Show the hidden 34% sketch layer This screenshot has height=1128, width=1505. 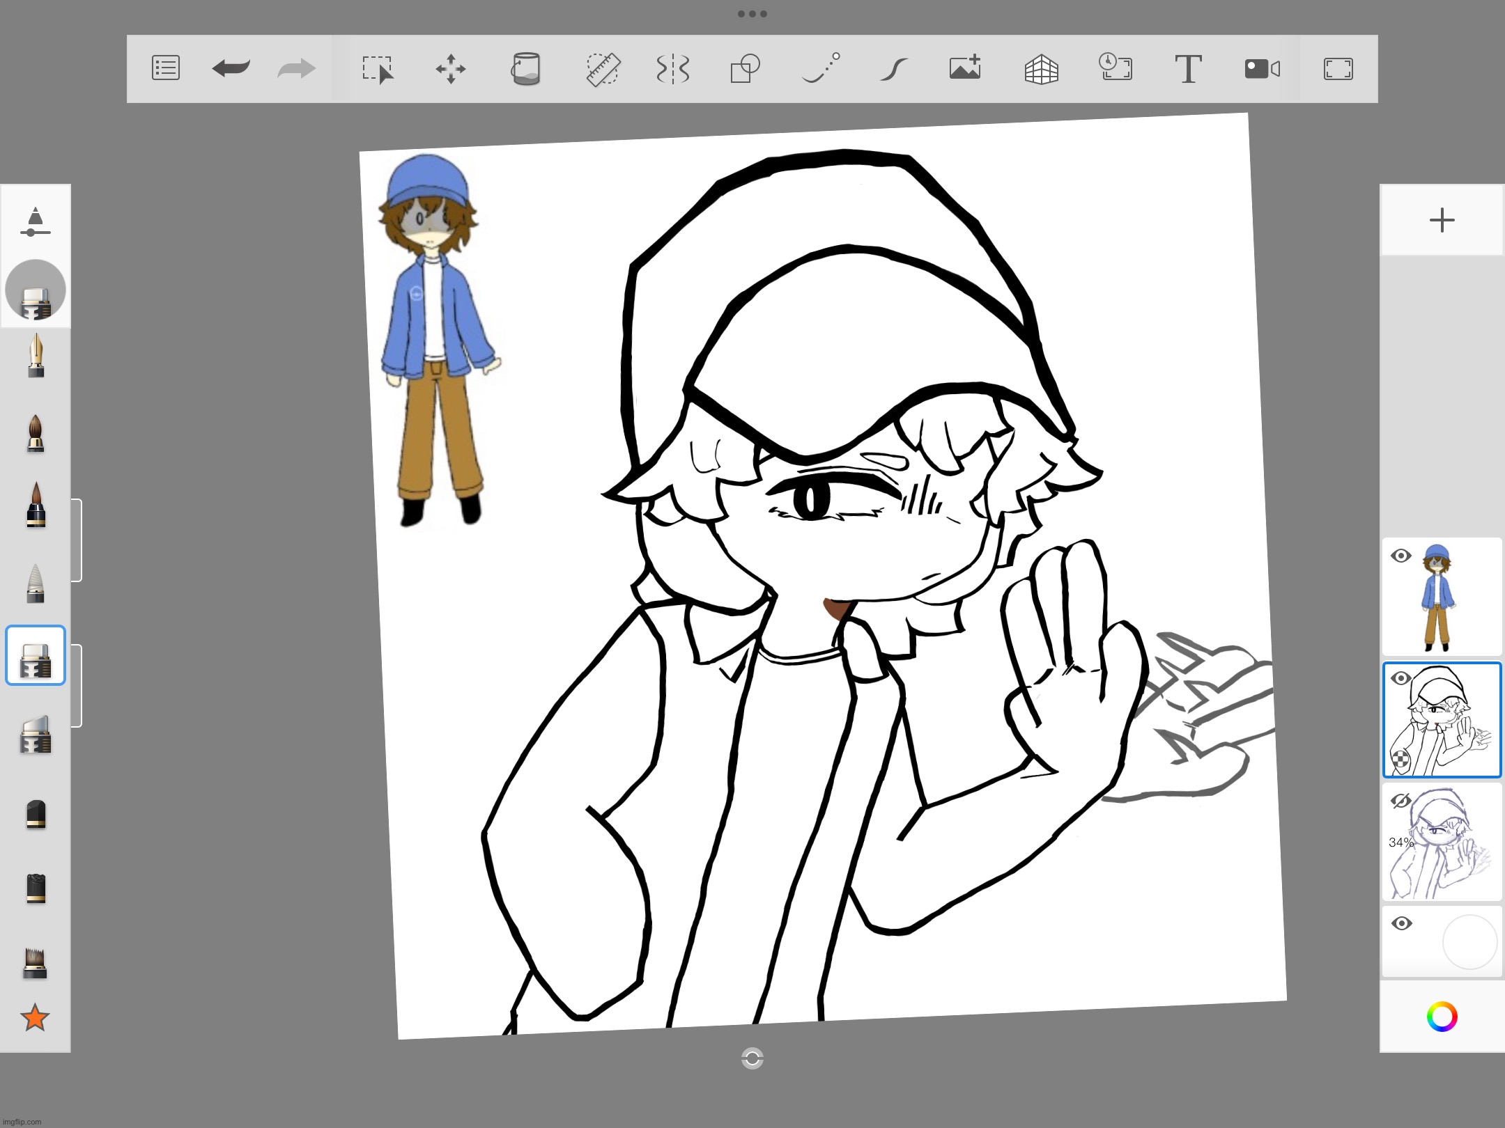[x=1400, y=801]
